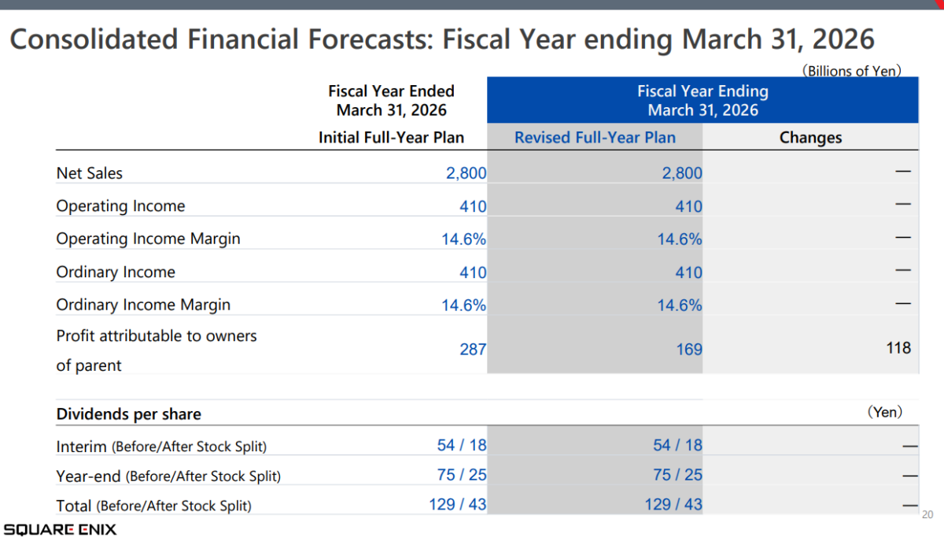Image resolution: width=944 pixels, height=541 pixels.
Task: Select the "Operating Income Margin" row label
Action: coord(148,238)
